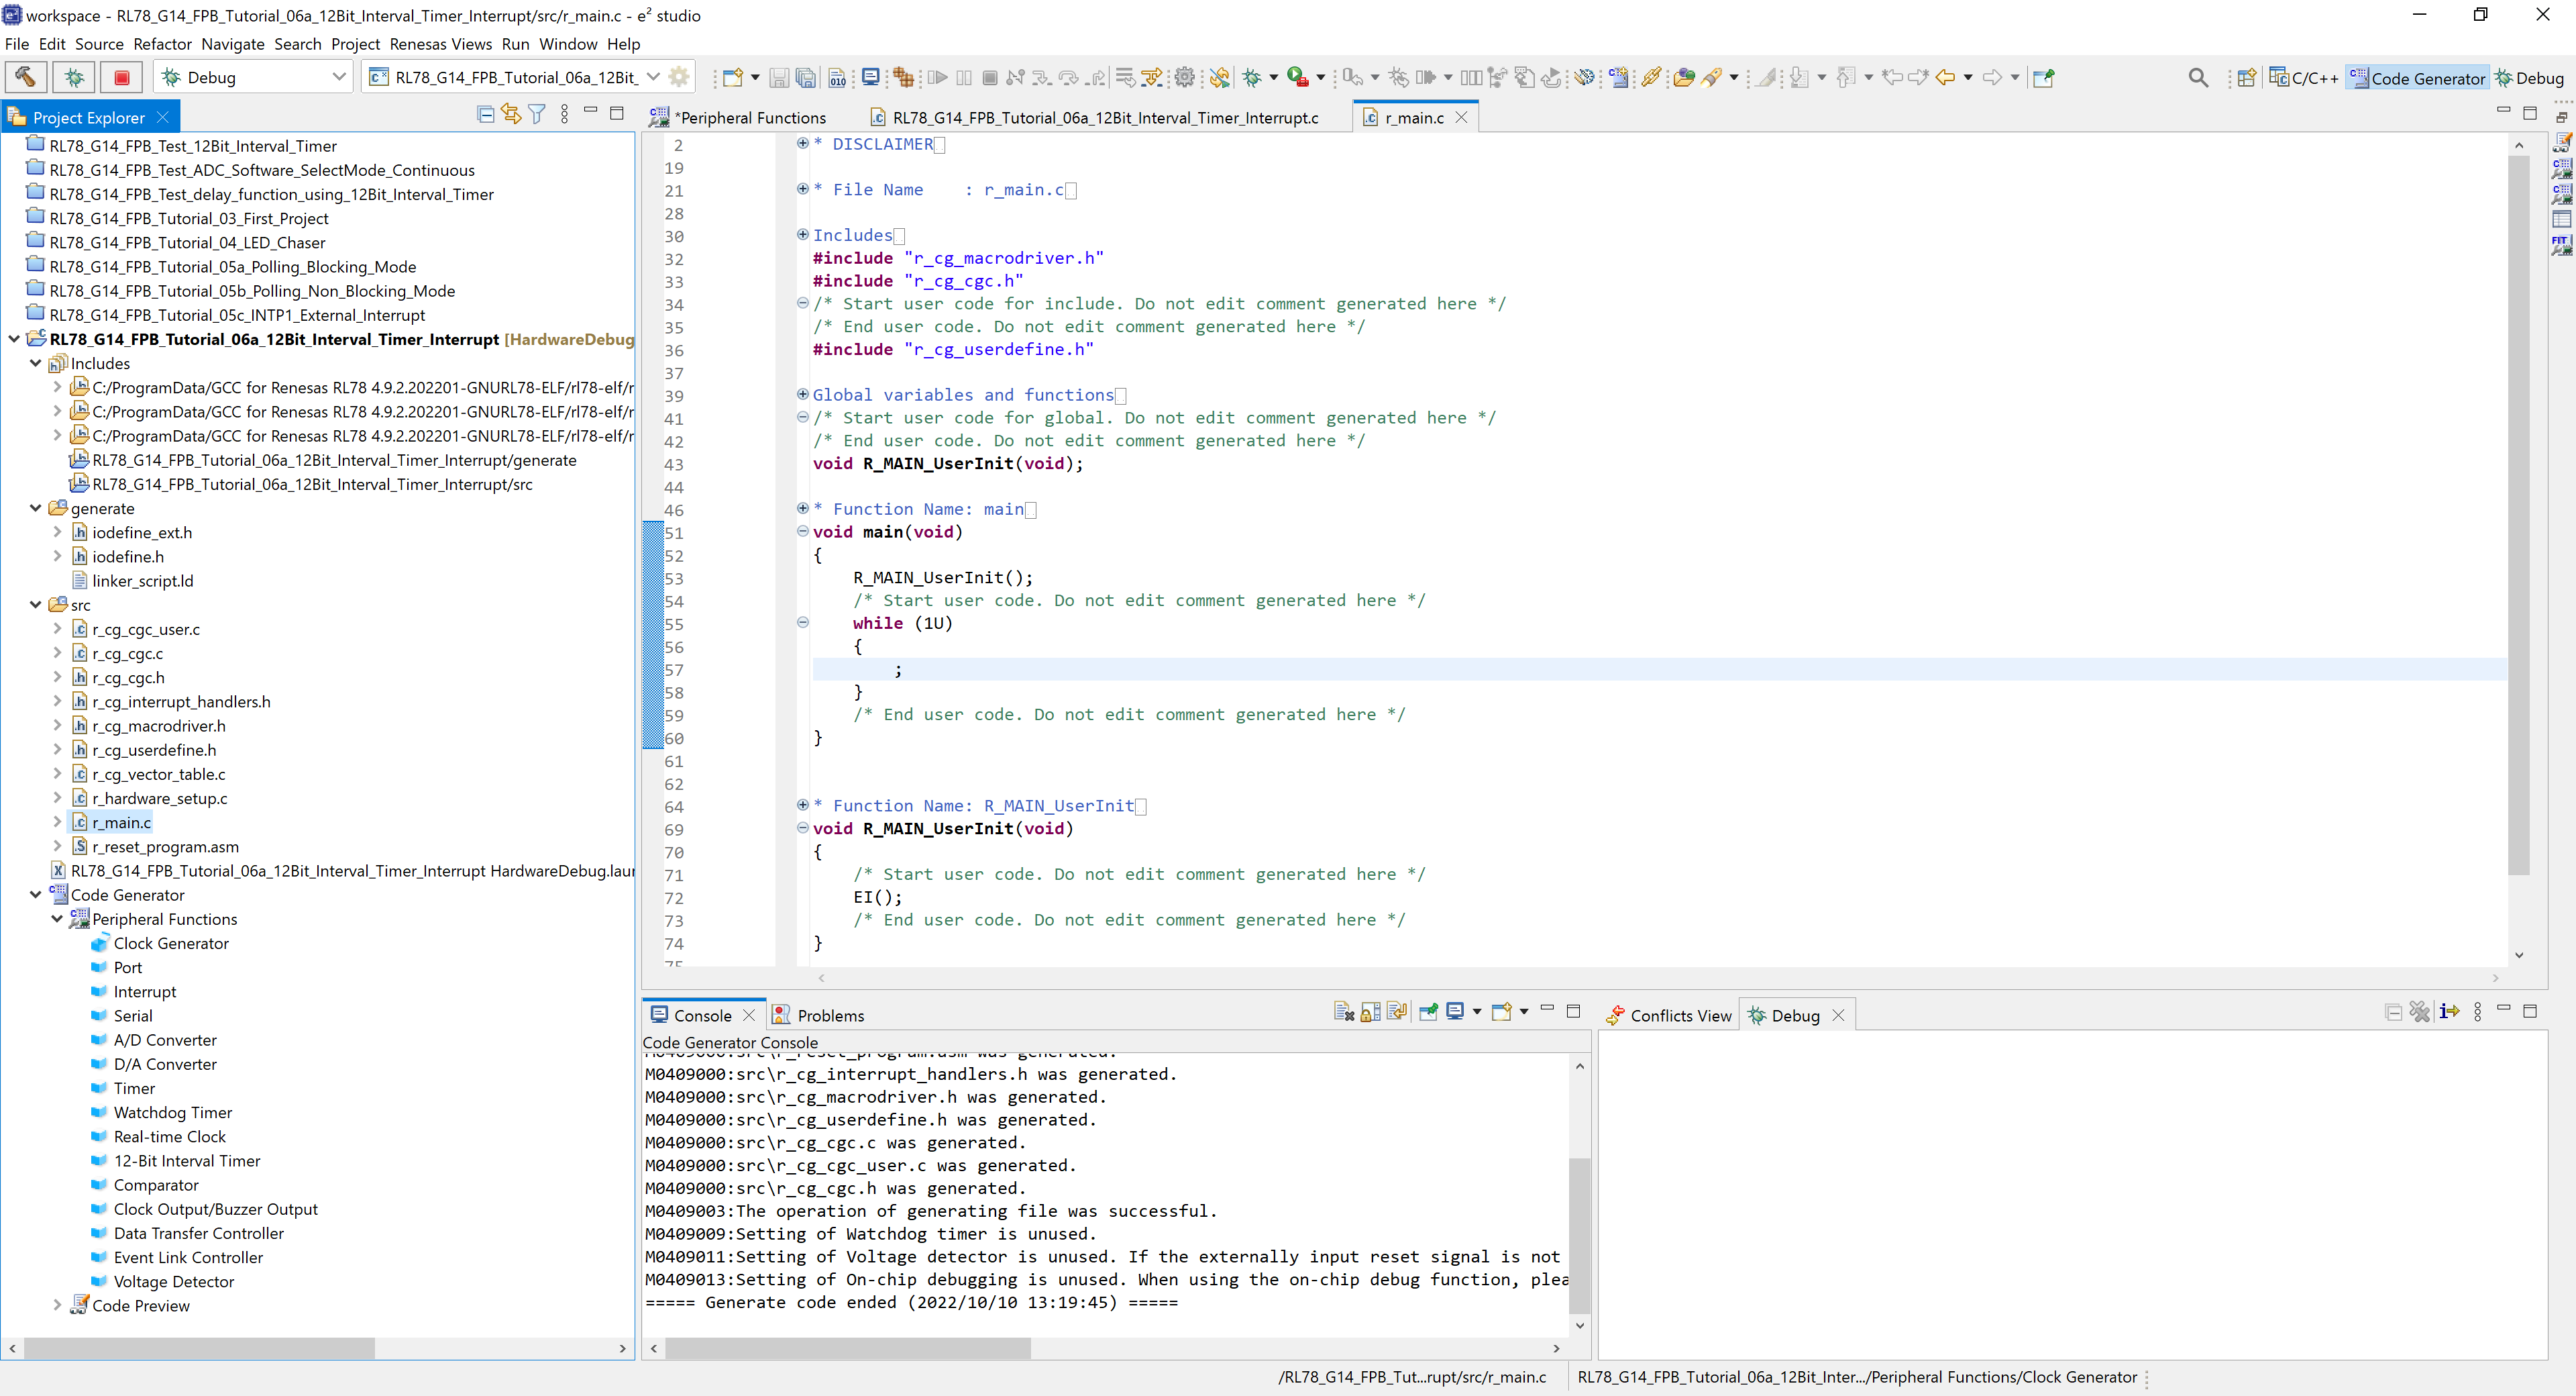Select Clock Generator peripheral item
Viewport: 2576px width, 1396px height.
171,943
